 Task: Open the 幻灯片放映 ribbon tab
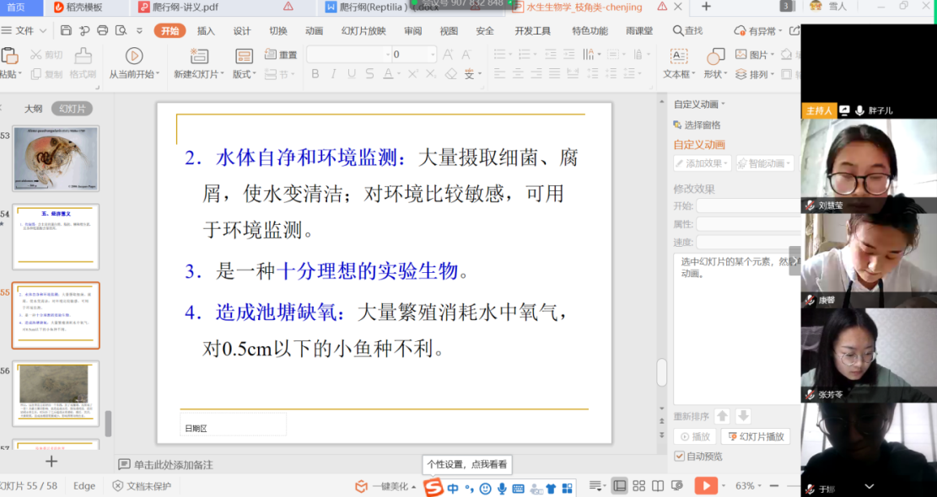tap(363, 30)
